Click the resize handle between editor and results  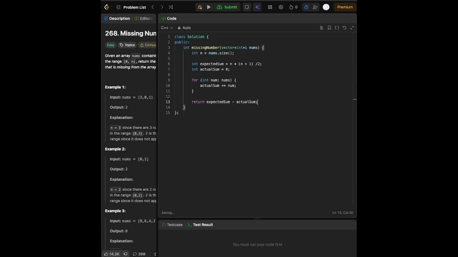pos(257,219)
